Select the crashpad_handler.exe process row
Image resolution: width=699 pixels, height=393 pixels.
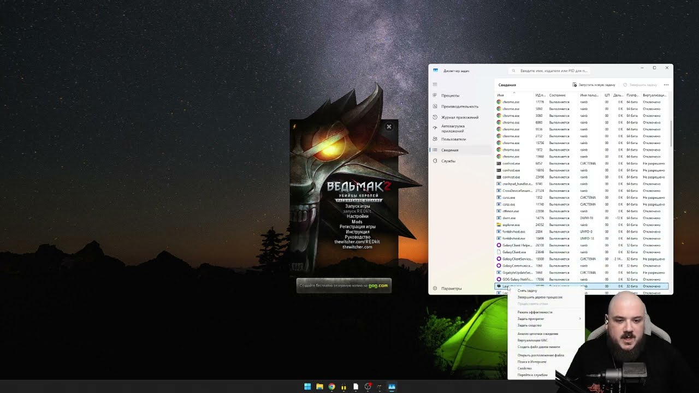click(x=582, y=184)
